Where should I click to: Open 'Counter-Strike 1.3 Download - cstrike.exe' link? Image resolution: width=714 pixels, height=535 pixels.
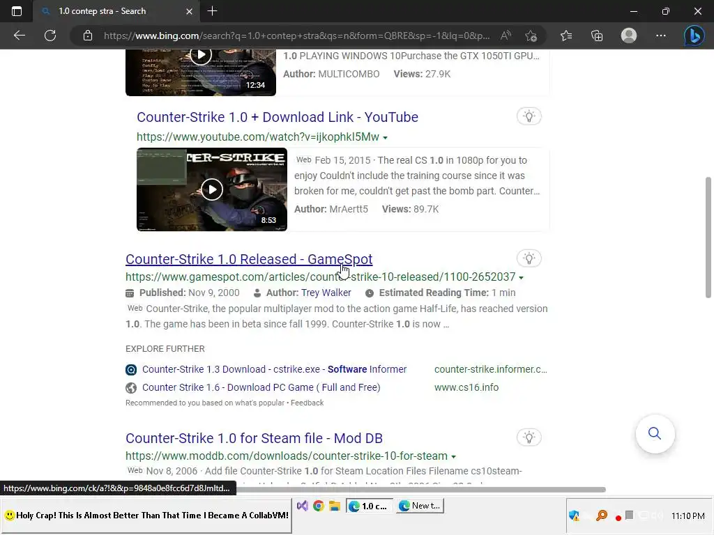274,369
